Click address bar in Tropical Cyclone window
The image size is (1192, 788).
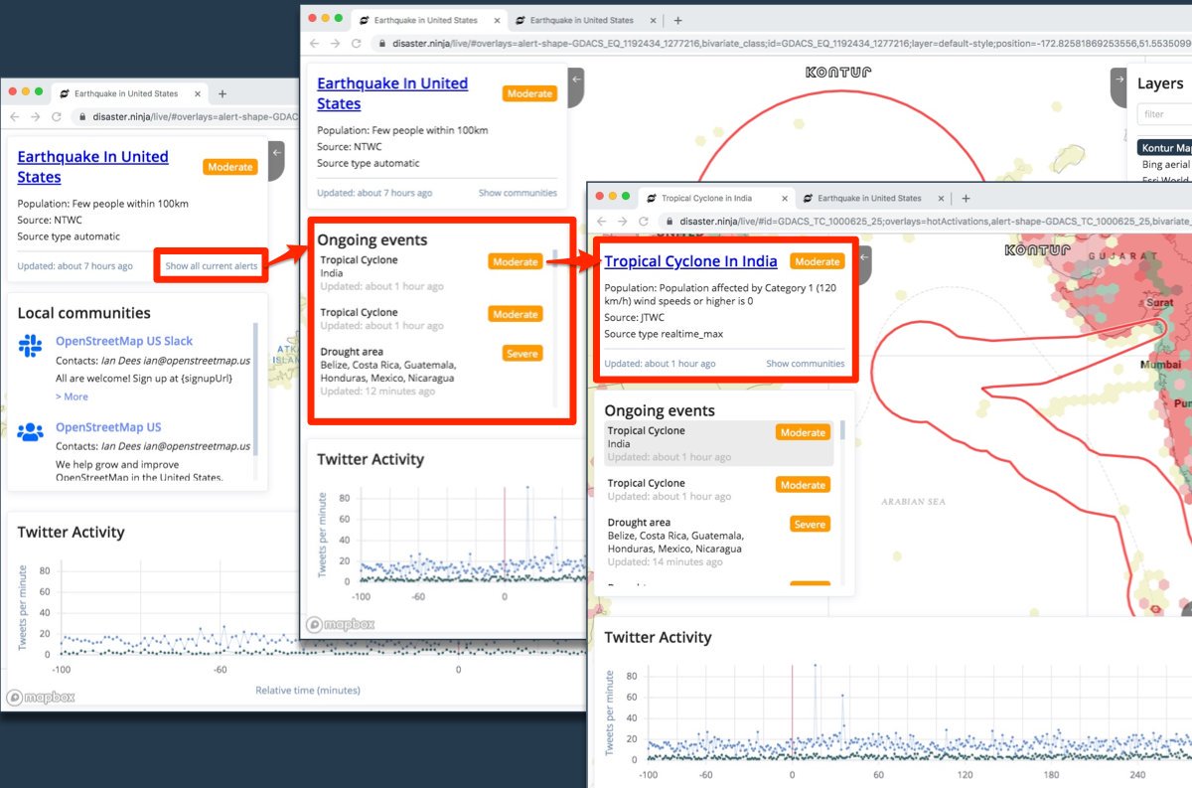pos(924,222)
